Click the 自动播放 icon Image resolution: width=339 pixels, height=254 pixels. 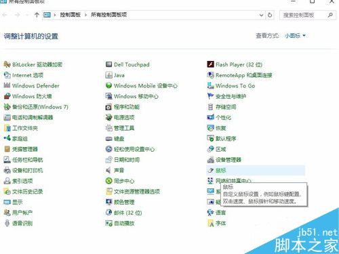pos(108,224)
